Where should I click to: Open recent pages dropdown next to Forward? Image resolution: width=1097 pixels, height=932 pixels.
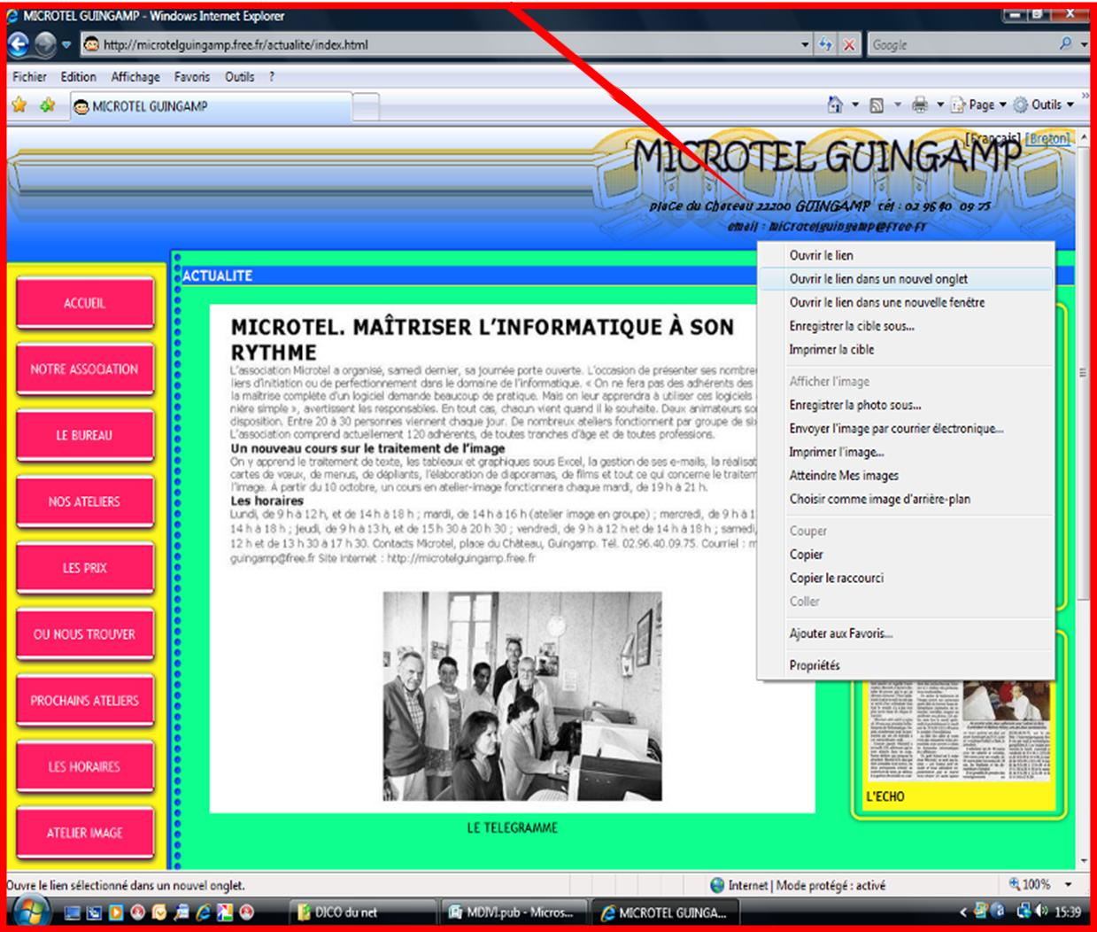[x=66, y=44]
